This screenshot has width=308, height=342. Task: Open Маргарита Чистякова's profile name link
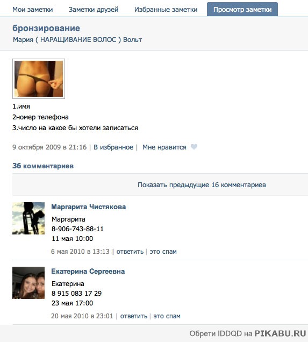tap(89, 207)
